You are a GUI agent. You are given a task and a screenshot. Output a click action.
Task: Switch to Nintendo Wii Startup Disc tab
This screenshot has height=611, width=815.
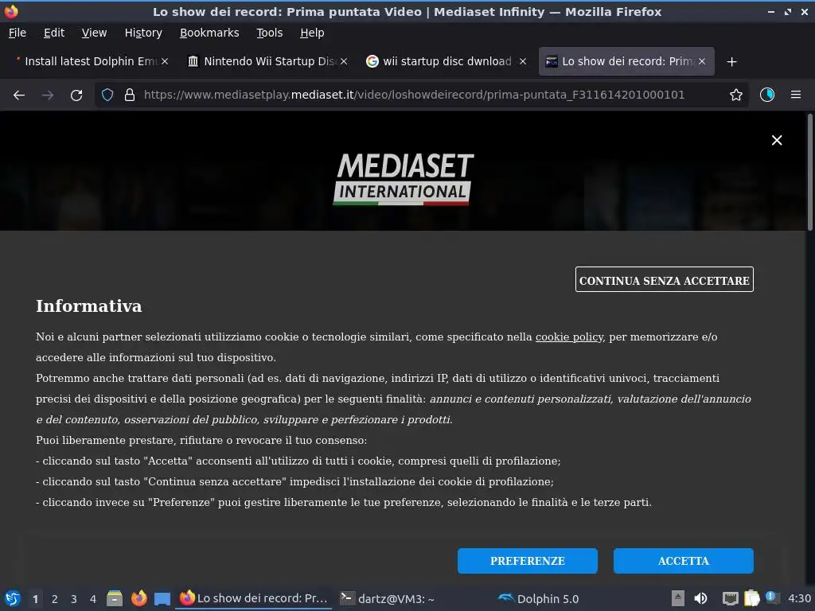pos(268,61)
